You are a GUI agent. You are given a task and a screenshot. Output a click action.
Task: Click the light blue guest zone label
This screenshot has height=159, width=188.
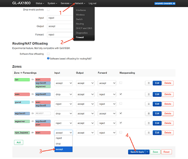(x=22, y=102)
